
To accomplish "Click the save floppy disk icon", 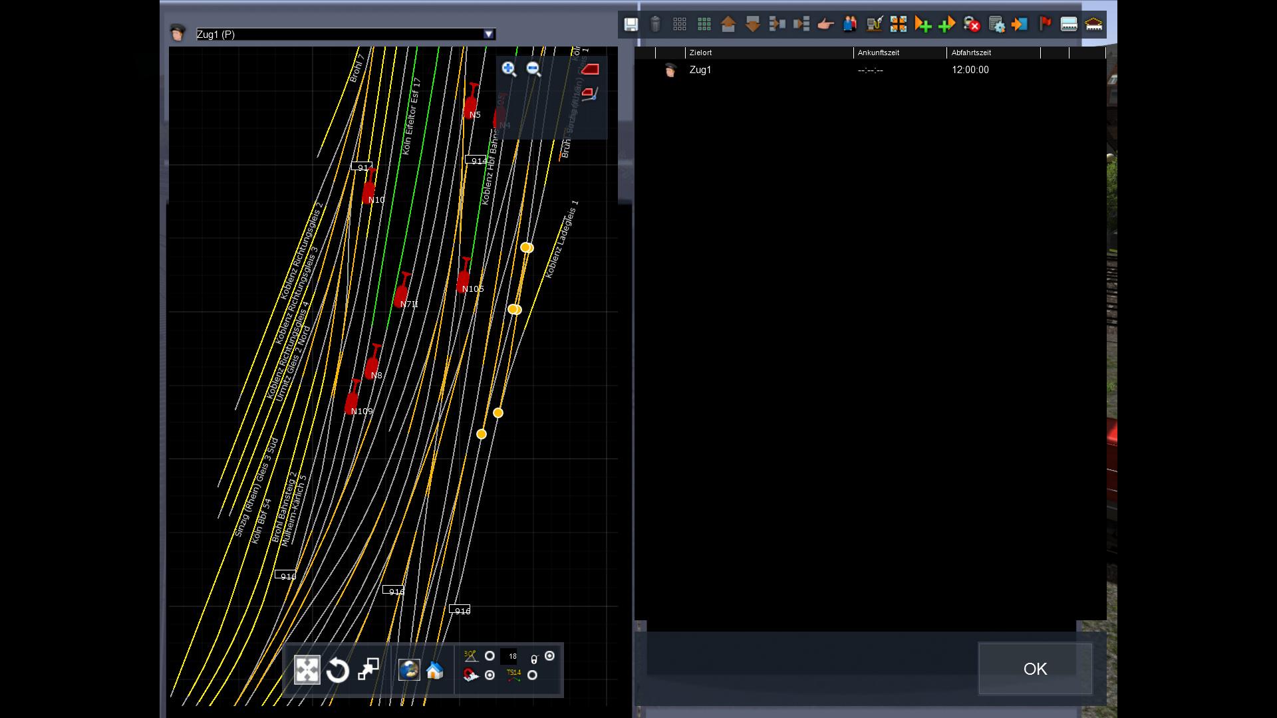I will pyautogui.click(x=631, y=25).
